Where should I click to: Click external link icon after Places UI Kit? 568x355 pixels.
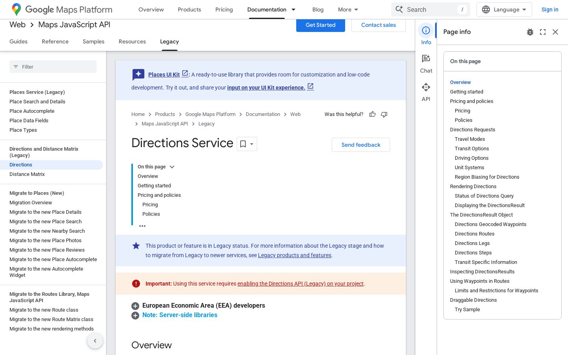pyautogui.click(x=185, y=73)
